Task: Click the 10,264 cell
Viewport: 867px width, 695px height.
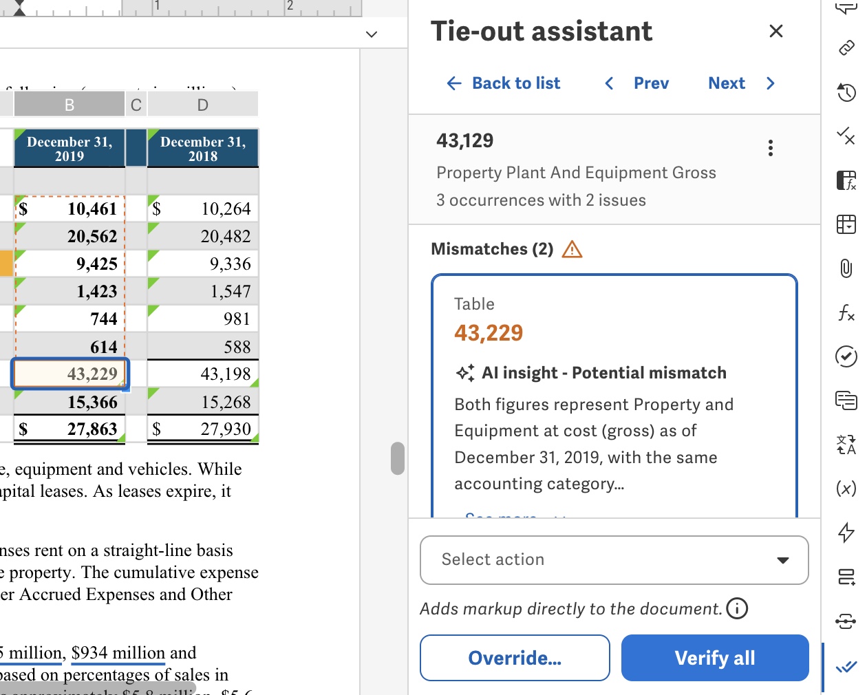Action: [x=203, y=208]
